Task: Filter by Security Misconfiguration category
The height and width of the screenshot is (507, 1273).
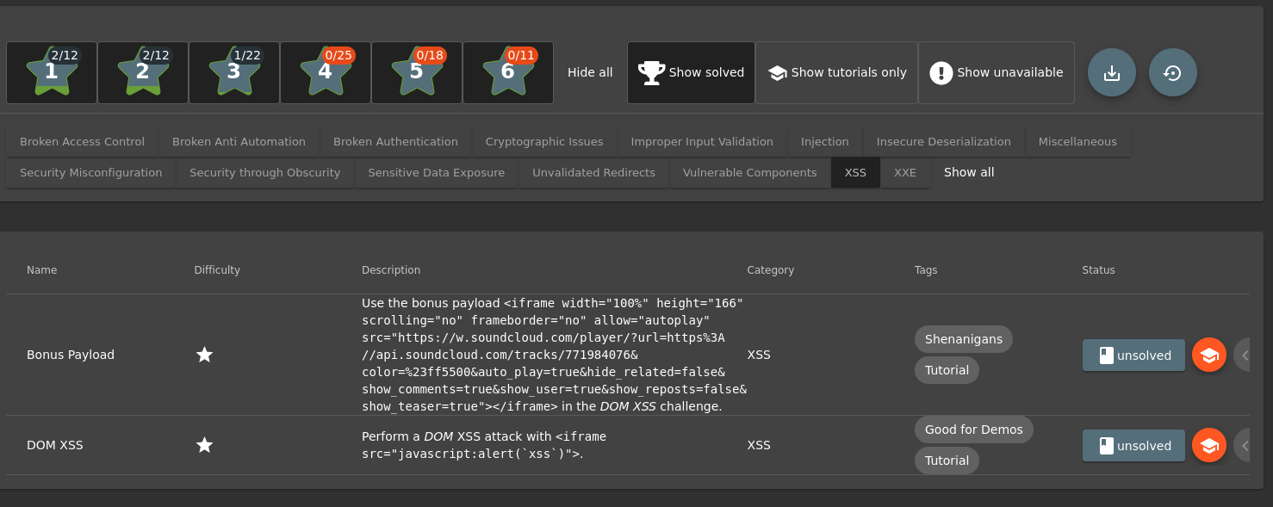Action: pyautogui.click(x=90, y=172)
